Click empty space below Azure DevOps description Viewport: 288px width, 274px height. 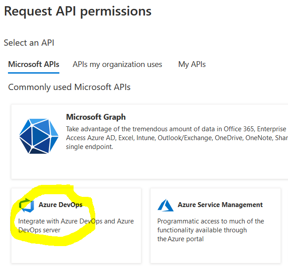(76, 251)
